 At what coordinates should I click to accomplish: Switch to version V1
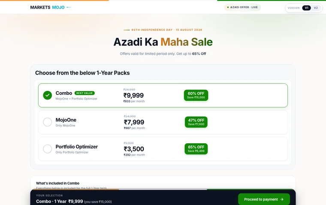point(306,8)
